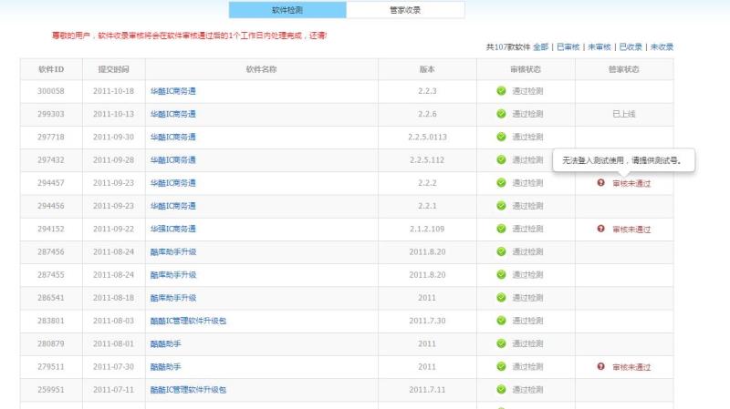The width and height of the screenshot is (730, 409).
Task: Open software name link in row 297718
Action: point(172,138)
